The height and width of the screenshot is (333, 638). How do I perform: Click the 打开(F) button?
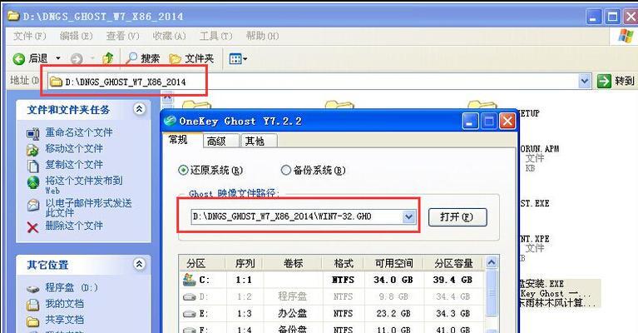tap(457, 217)
